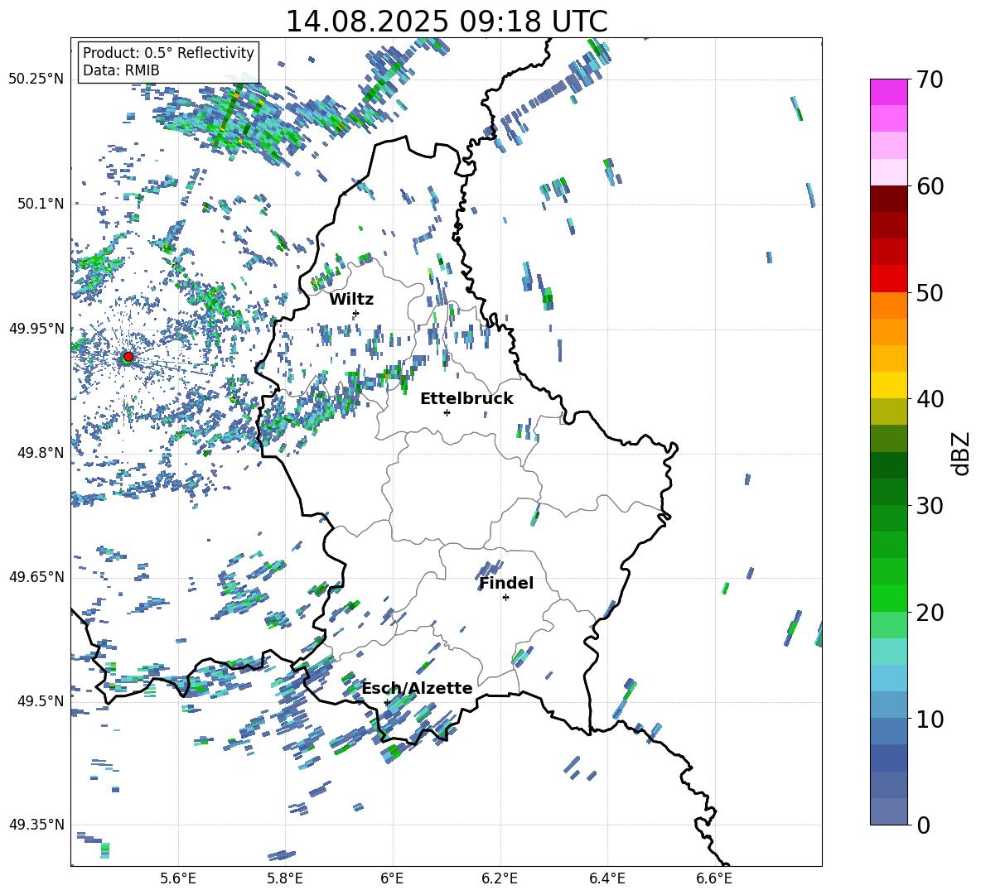Click the 50.25°N latitude tick label
The image size is (981, 895).
pyautogui.click(x=36, y=79)
